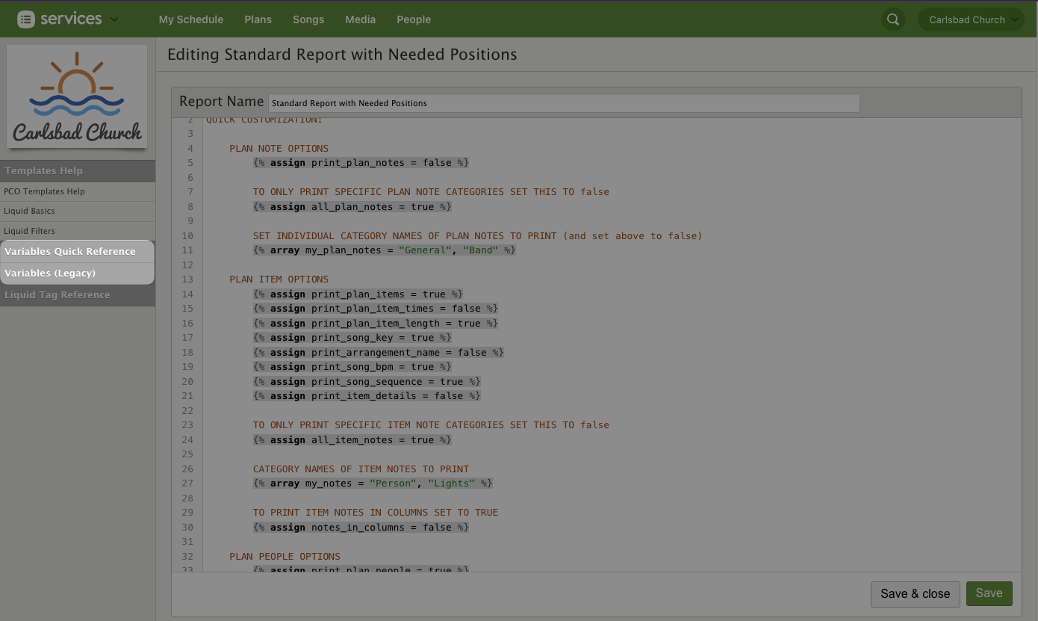Open PCO Templates Help link
This screenshot has width=1038, height=621.
click(x=44, y=191)
